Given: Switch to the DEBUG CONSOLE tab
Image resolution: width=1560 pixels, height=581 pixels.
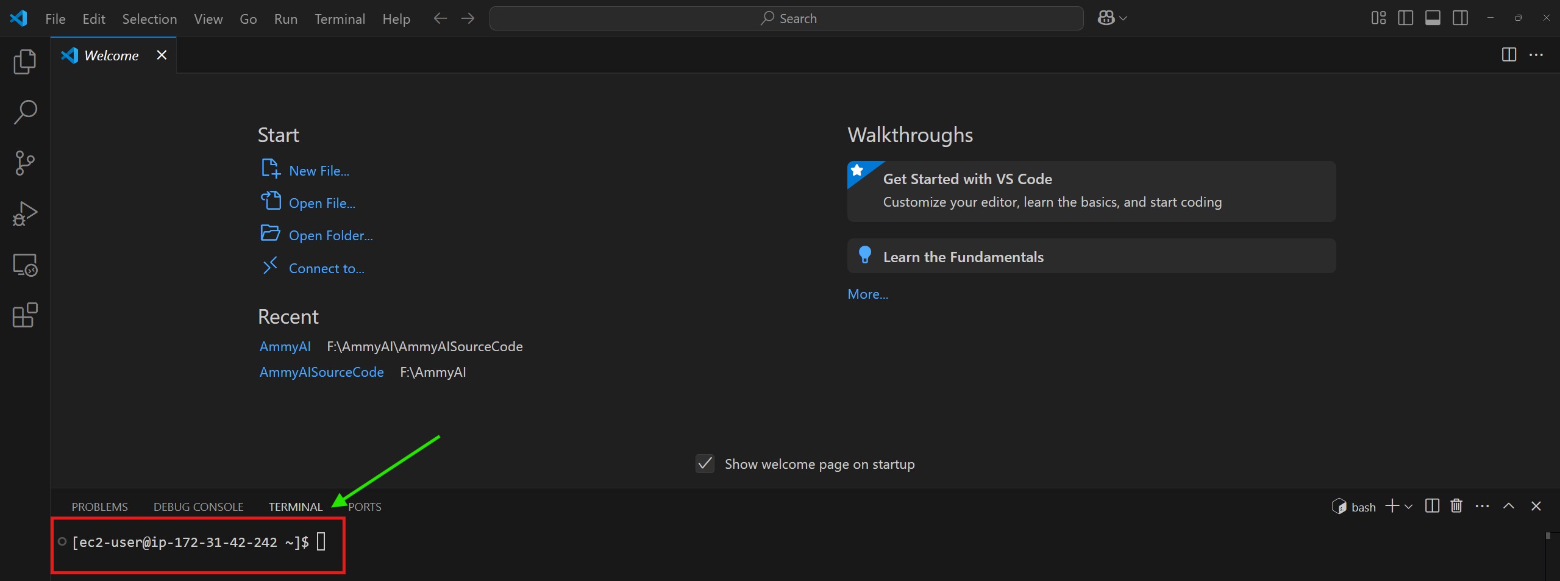Looking at the screenshot, I should coord(198,507).
